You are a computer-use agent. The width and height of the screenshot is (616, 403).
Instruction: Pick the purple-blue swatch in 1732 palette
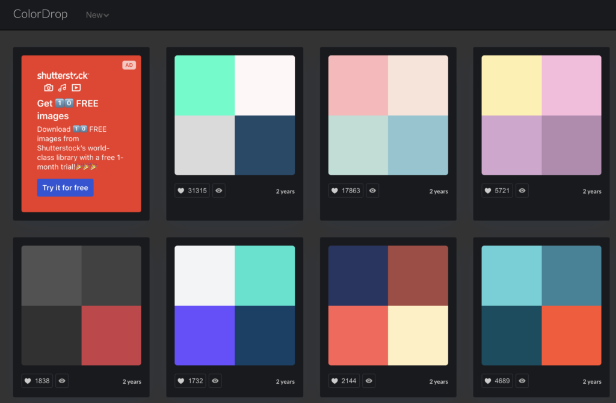click(205, 335)
